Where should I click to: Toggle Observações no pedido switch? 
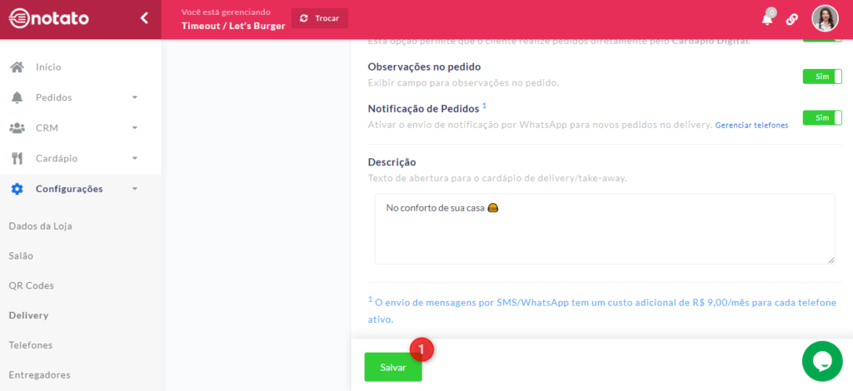pyautogui.click(x=822, y=76)
